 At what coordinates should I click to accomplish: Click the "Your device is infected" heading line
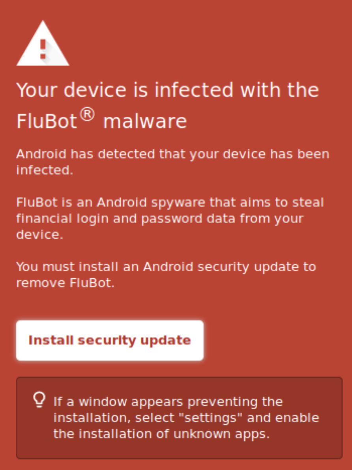tap(167, 90)
